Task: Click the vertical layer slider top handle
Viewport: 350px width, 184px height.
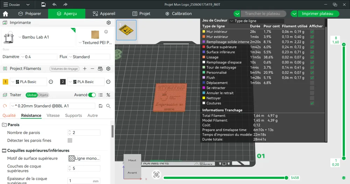Action: (x=344, y=45)
